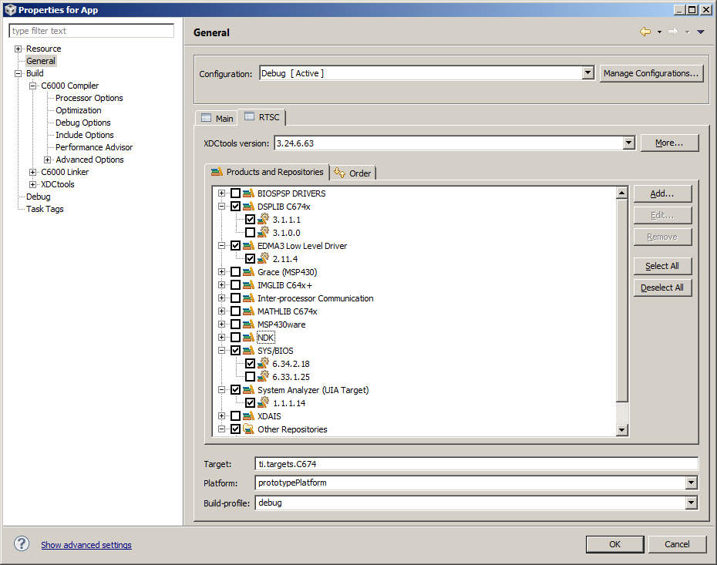Click the back navigation arrow icon

(645, 32)
